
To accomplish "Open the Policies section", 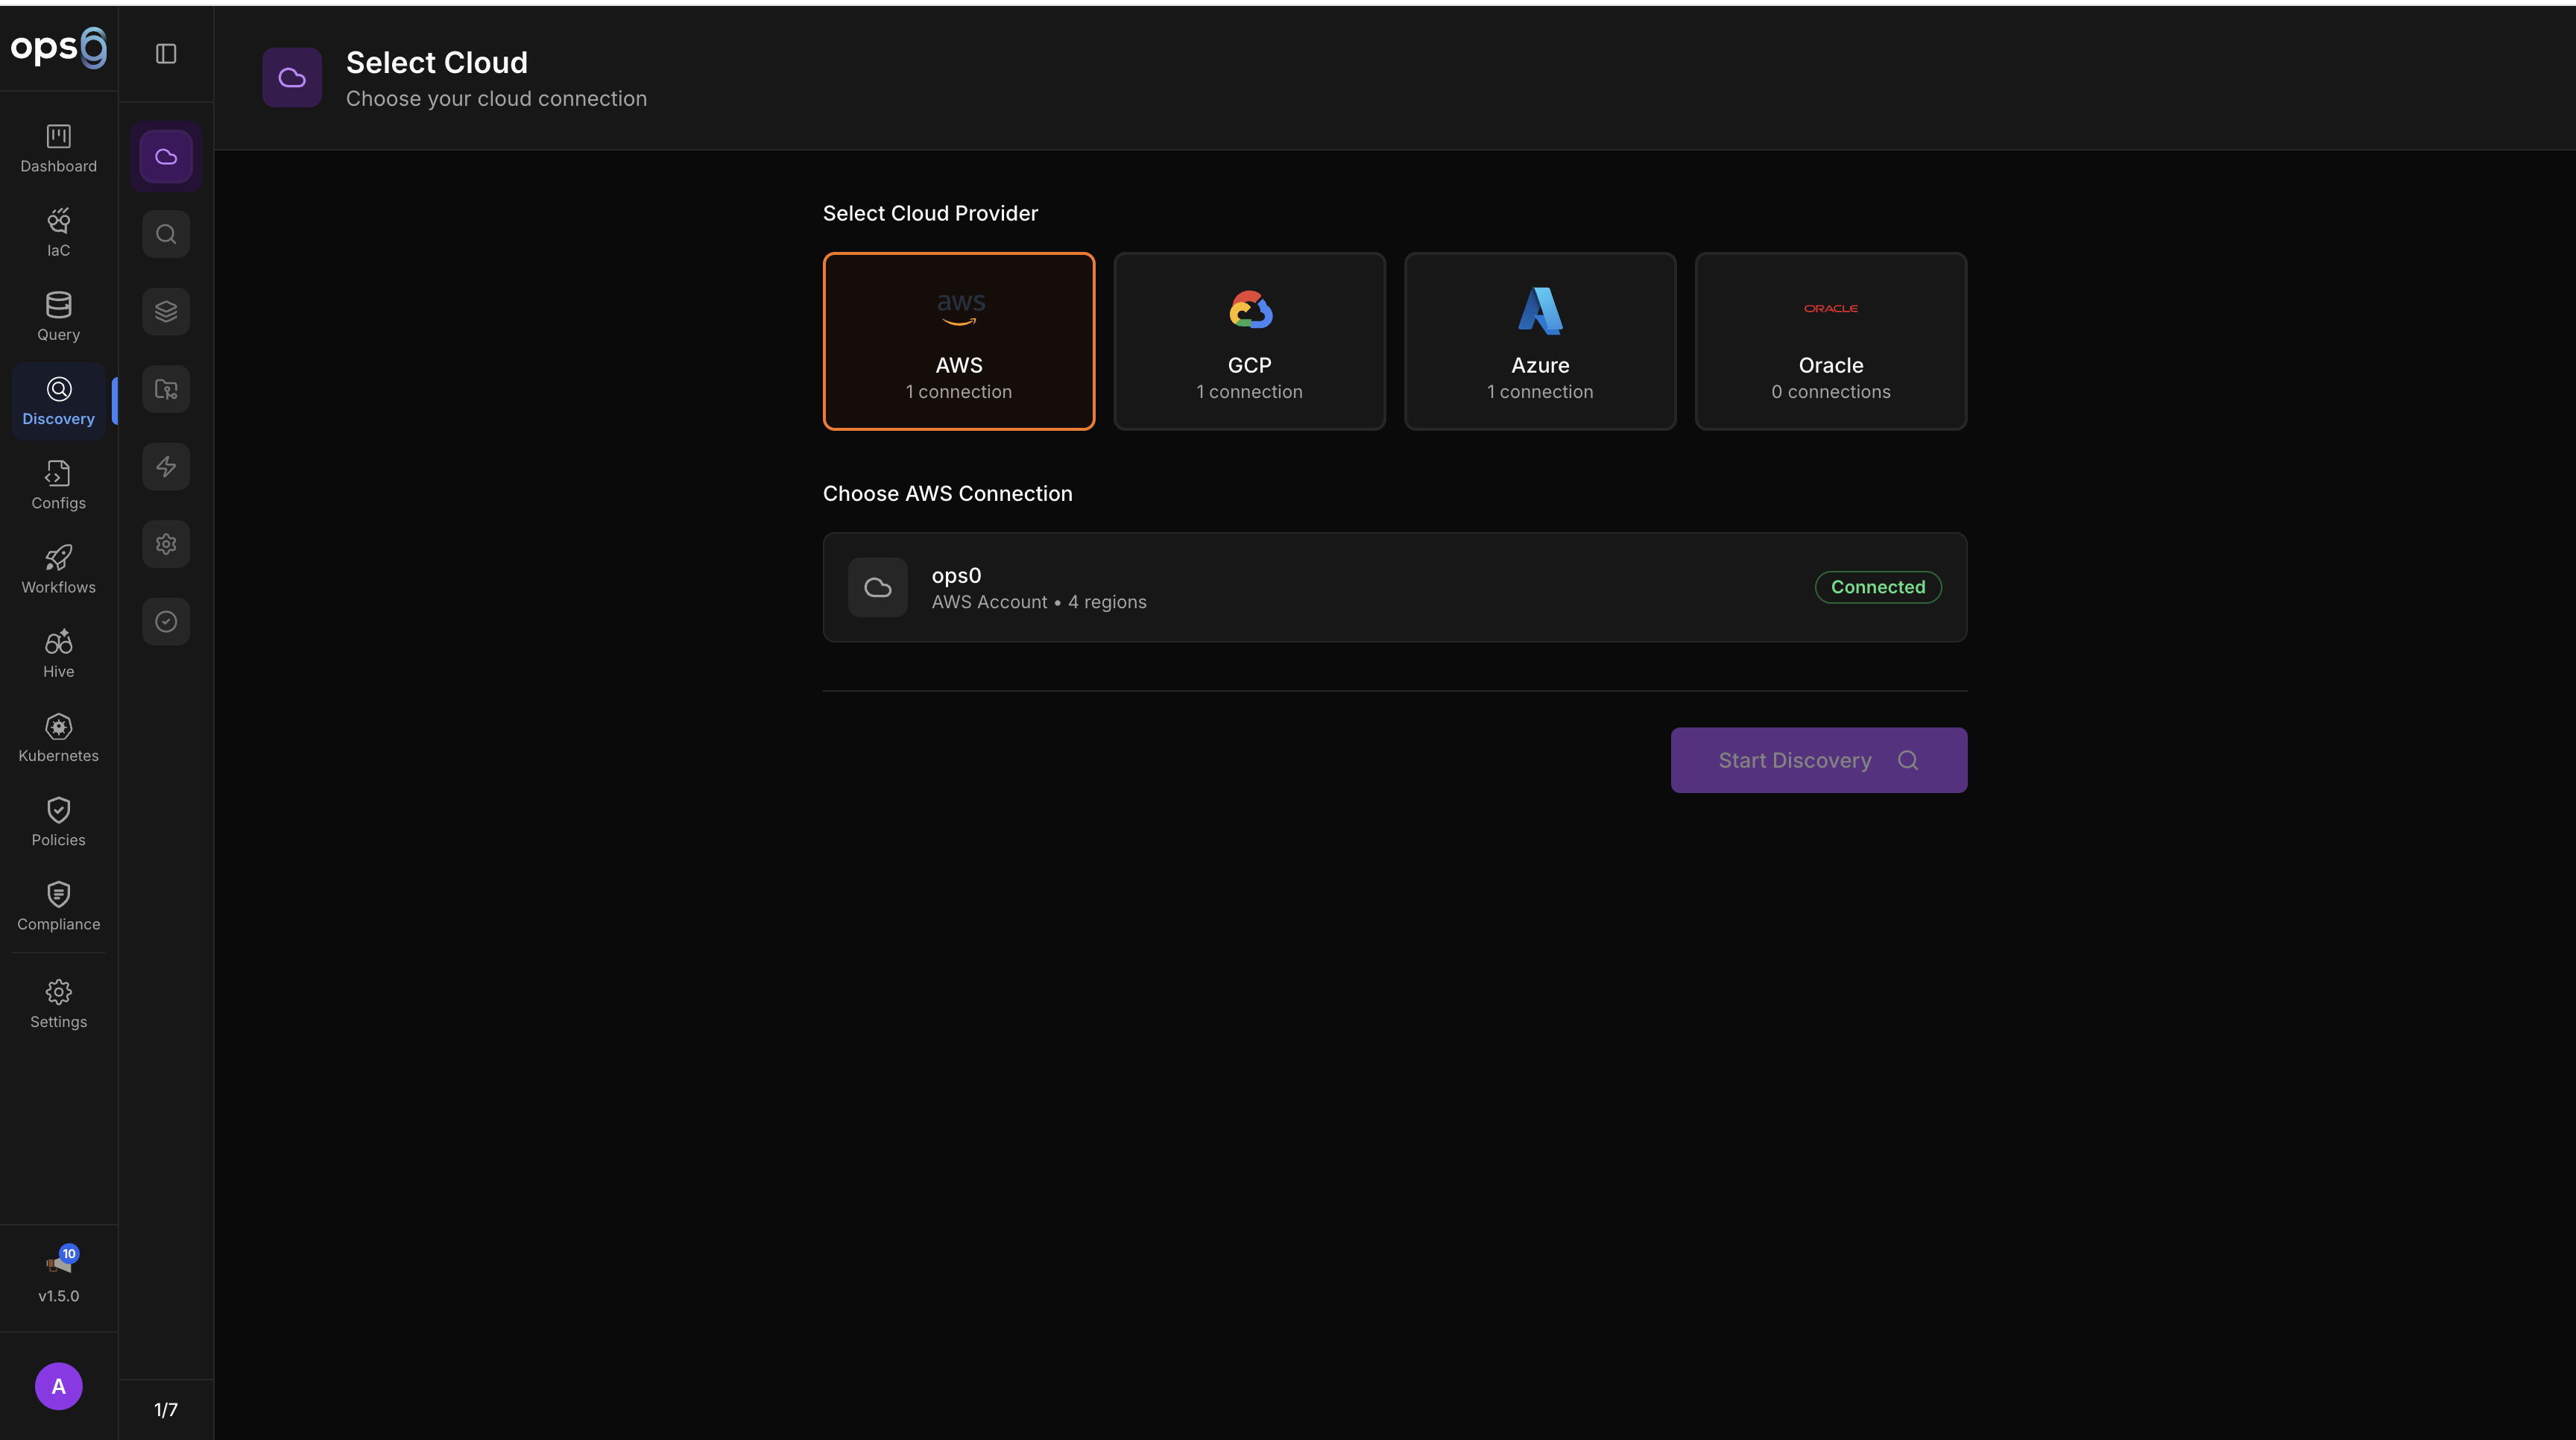I will (58, 822).
